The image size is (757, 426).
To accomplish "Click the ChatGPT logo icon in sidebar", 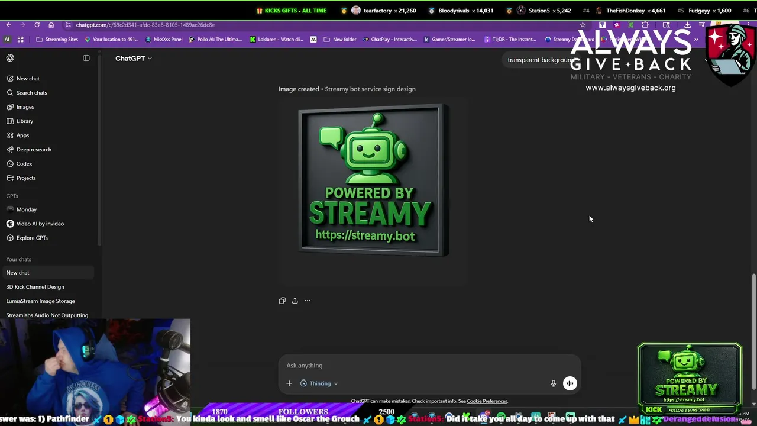I will click(x=10, y=58).
